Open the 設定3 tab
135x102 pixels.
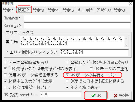[38, 10]
